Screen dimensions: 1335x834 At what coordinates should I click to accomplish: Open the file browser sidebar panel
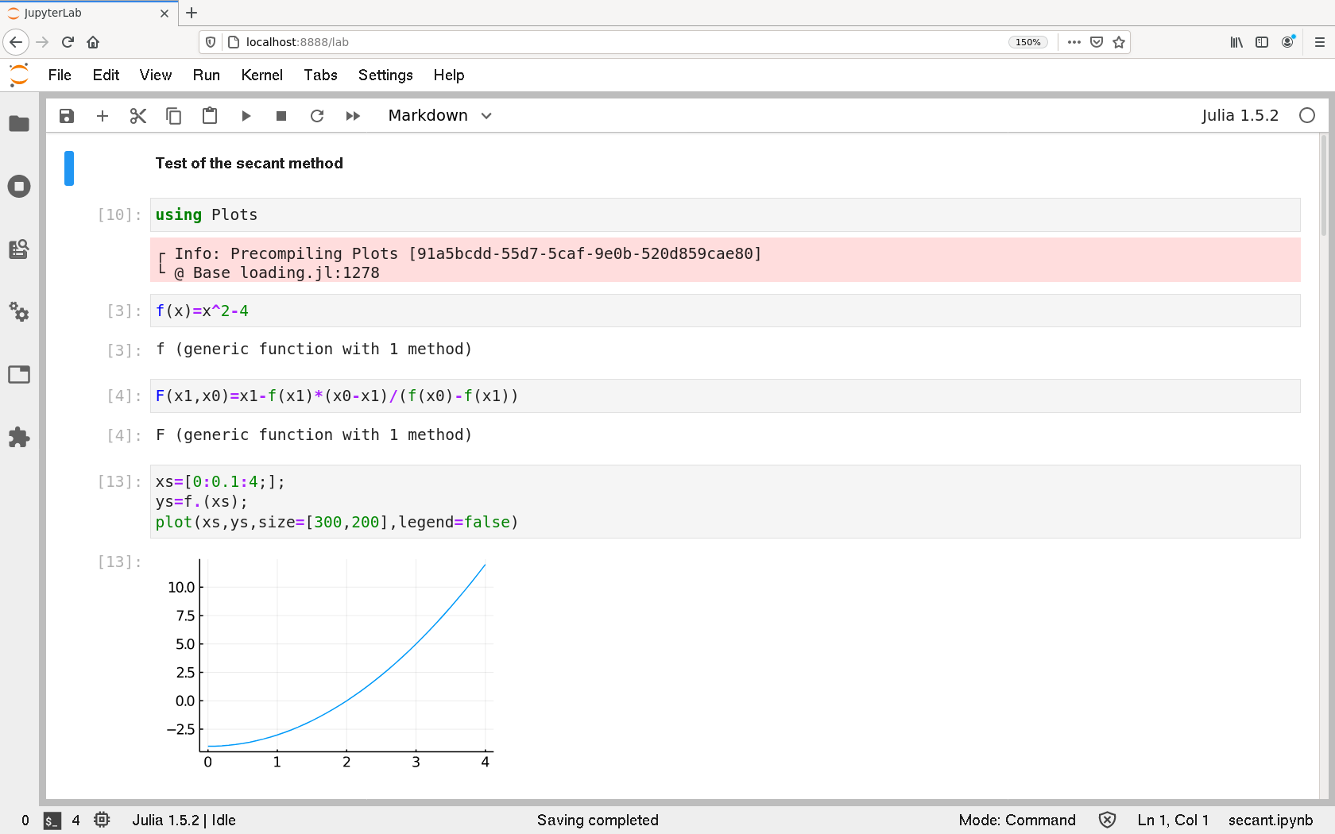[x=19, y=124]
